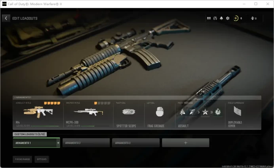Click the 'Assault Rifle' category heading

23,103
